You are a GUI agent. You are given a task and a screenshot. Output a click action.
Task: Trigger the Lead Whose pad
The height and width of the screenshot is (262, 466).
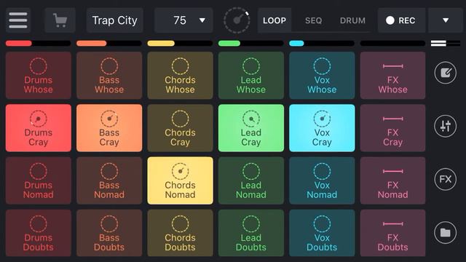point(251,76)
